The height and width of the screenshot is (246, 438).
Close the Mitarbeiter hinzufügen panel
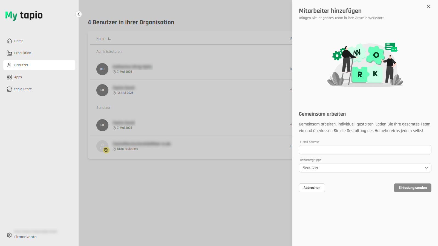tap(429, 7)
